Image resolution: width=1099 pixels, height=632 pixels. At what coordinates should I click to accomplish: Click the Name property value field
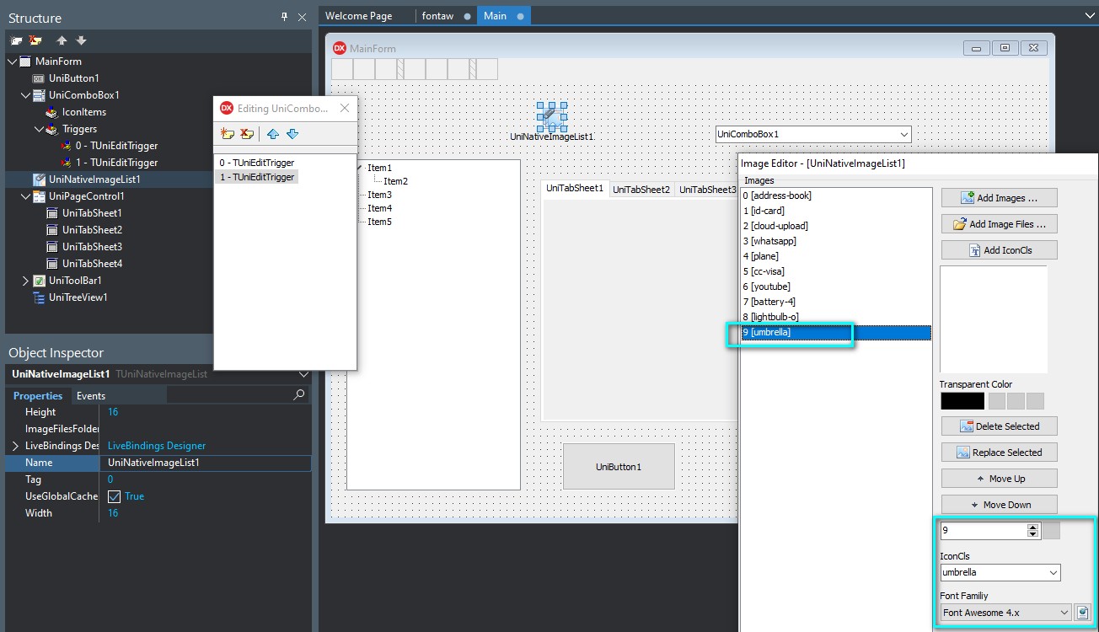click(206, 463)
